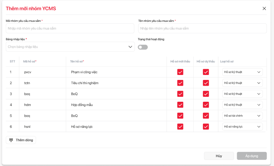Open Hồ sơ tài chính type dropdown
This screenshot has height=166, width=274.
click(243, 116)
